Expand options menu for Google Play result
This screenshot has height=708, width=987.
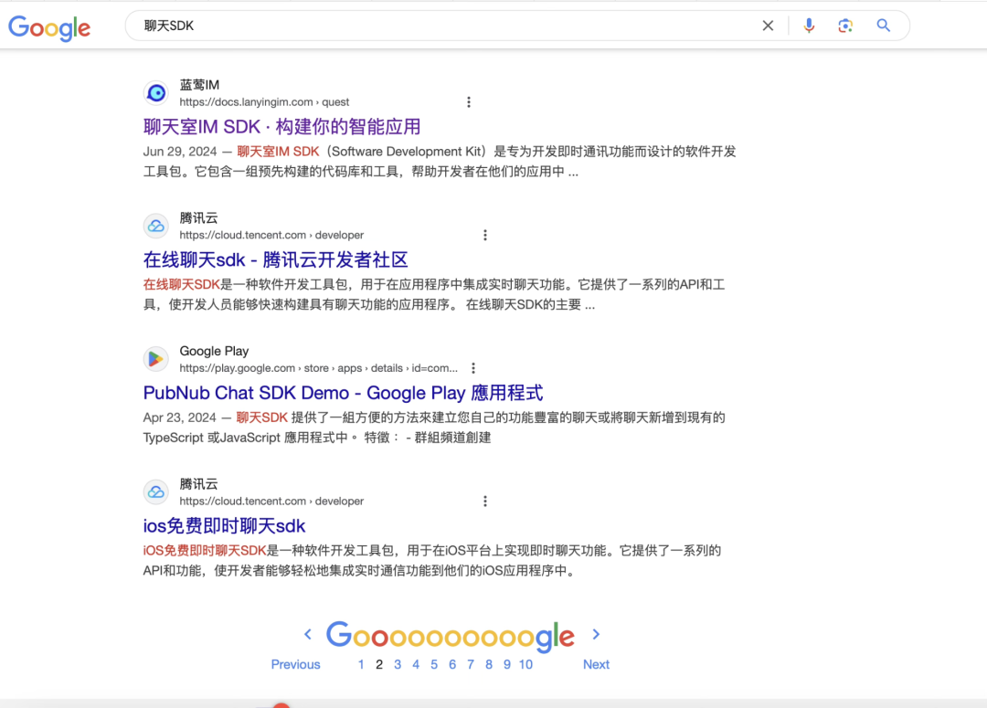click(473, 368)
